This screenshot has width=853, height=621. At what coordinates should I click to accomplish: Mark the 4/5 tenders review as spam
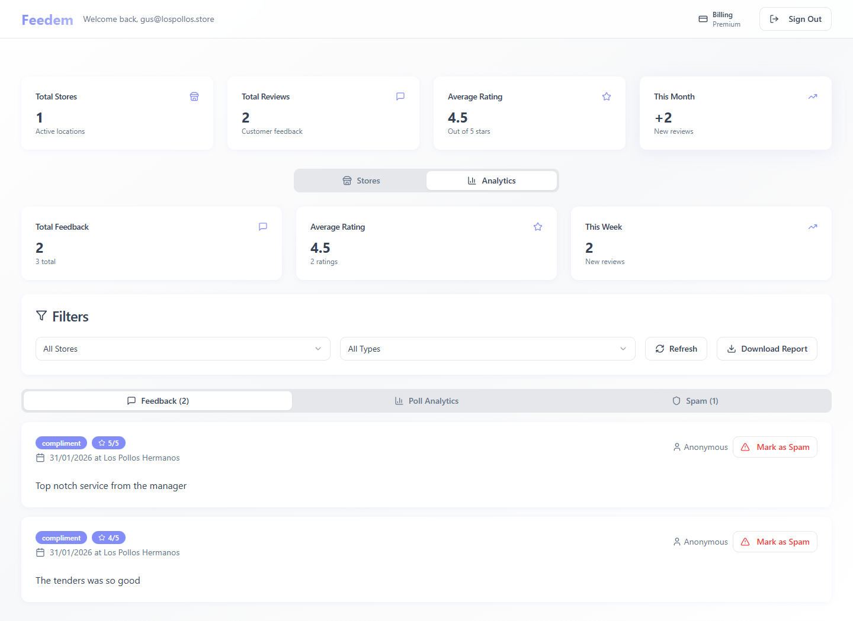(x=775, y=542)
